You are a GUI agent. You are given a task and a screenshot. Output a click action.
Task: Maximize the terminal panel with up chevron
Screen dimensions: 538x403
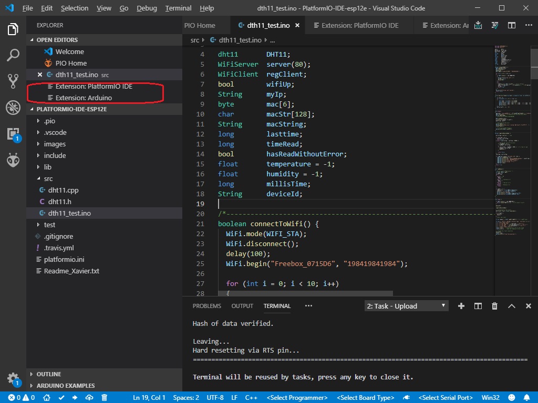(x=512, y=306)
